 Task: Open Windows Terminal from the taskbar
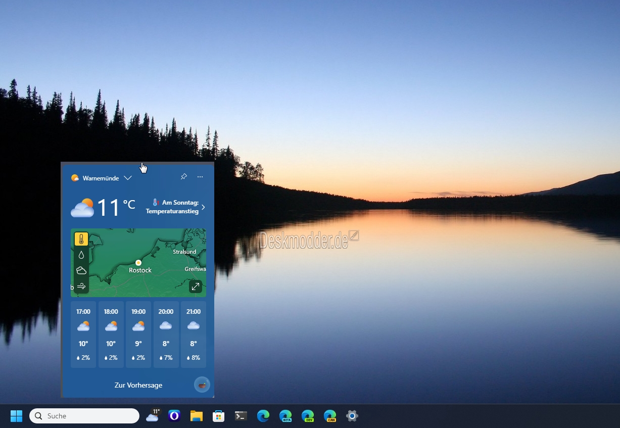click(x=241, y=416)
